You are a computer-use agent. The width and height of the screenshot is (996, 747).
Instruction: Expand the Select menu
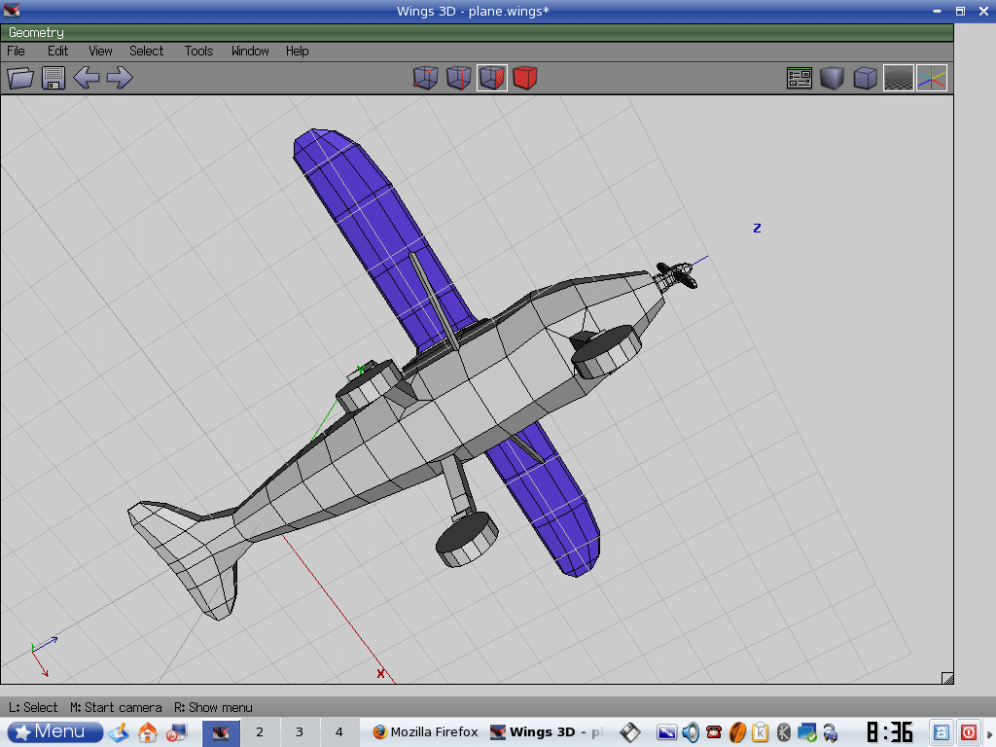[x=147, y=51]
